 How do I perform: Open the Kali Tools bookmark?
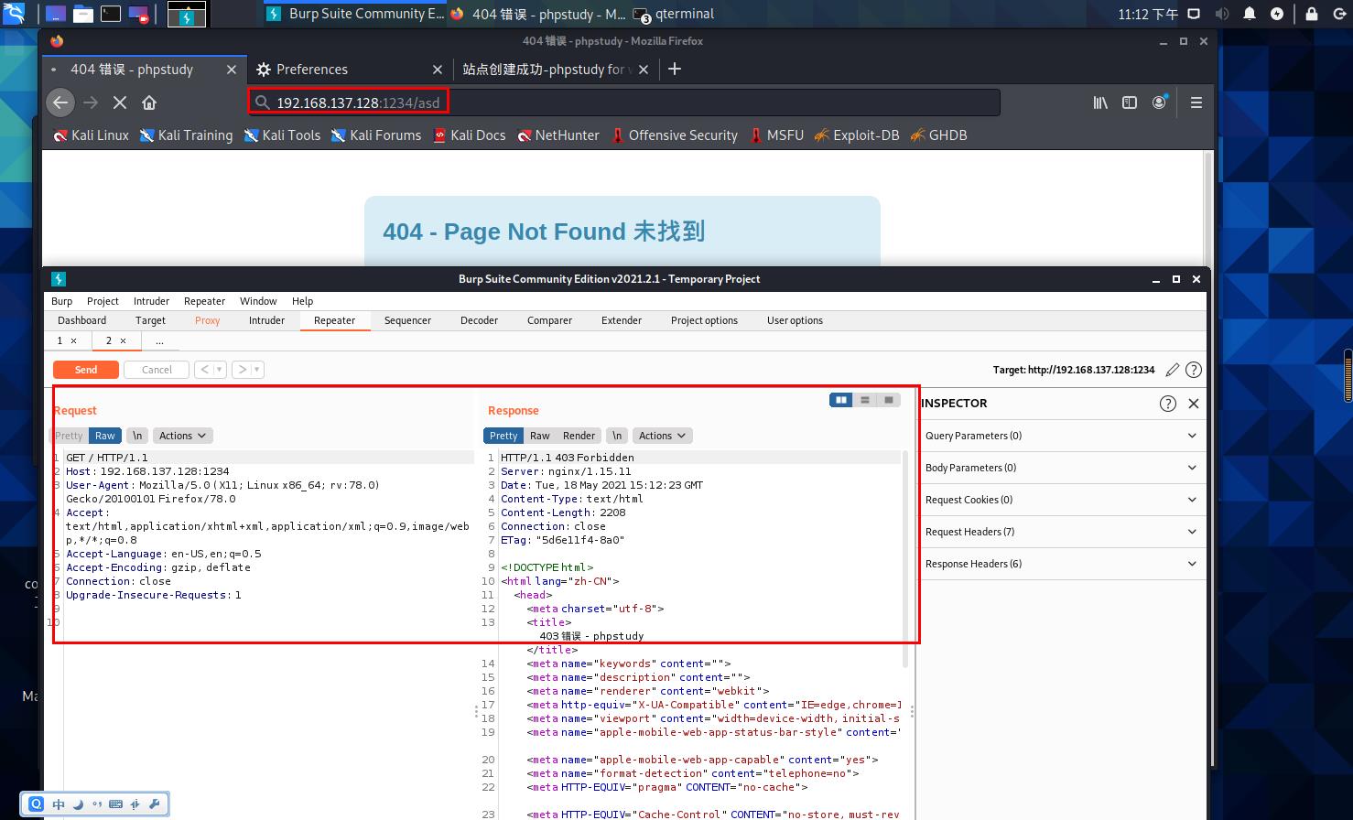click(x=282, y=135)
